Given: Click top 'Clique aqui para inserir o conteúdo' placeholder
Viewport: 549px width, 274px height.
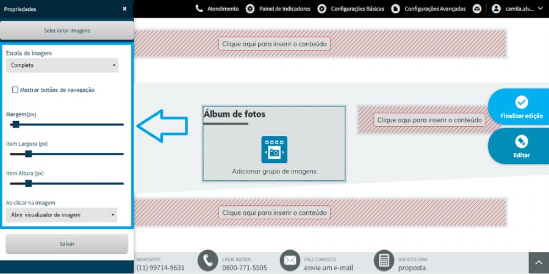Looking at the screenshot, I should pyautogui.click(x=274, y=44).
